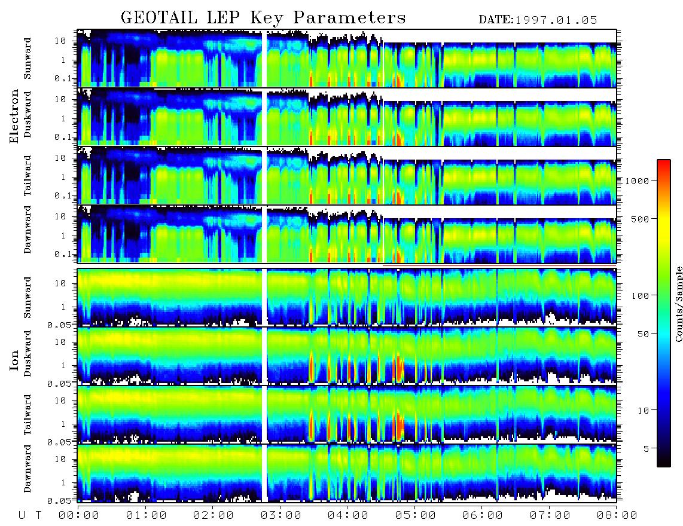Click the Electron 'Tailward' panel label

click(x=28, y=175)
